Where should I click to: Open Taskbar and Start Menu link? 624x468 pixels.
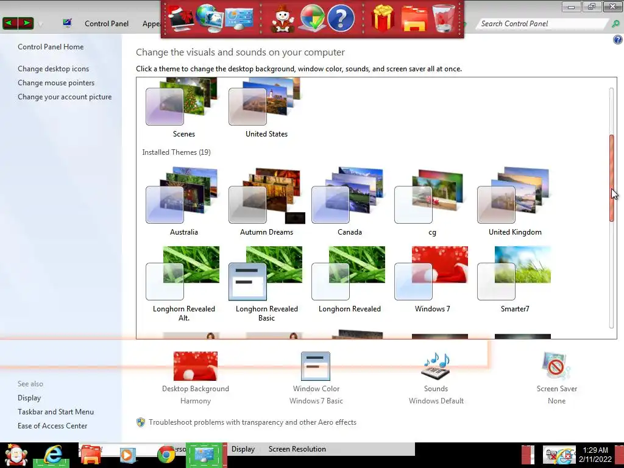point(55,412)
